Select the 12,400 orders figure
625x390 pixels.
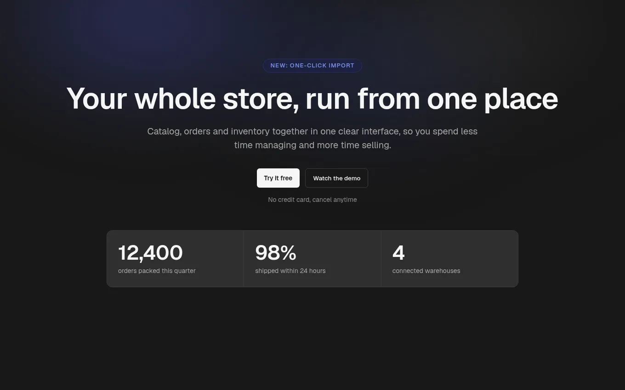(x=150, y=253)
